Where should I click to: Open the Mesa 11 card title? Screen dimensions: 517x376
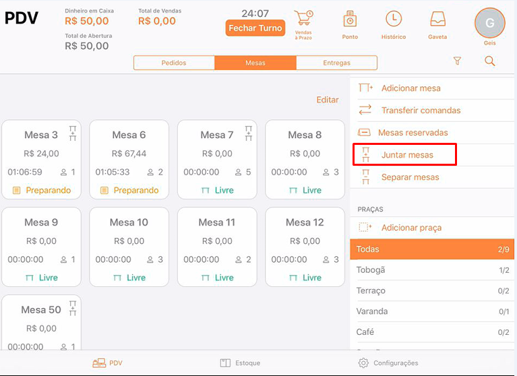tap(216, 222)
